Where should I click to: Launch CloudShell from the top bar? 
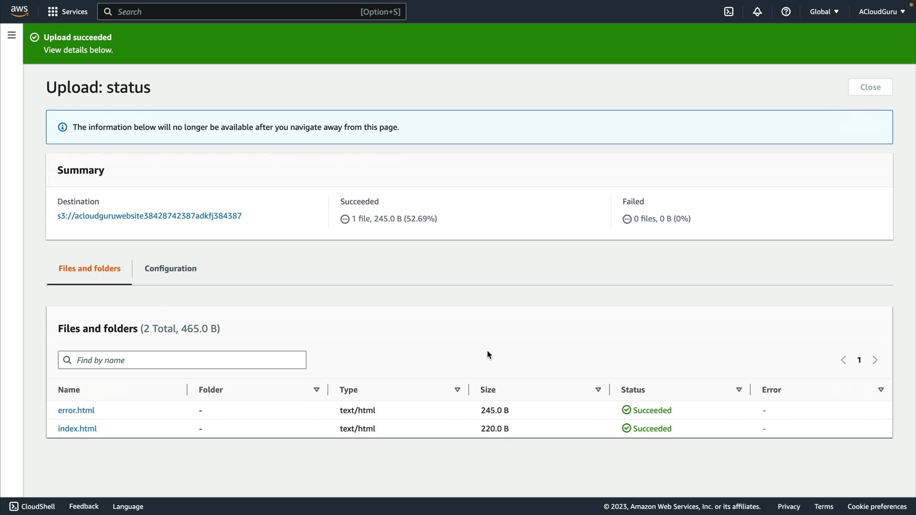[729, 11]
